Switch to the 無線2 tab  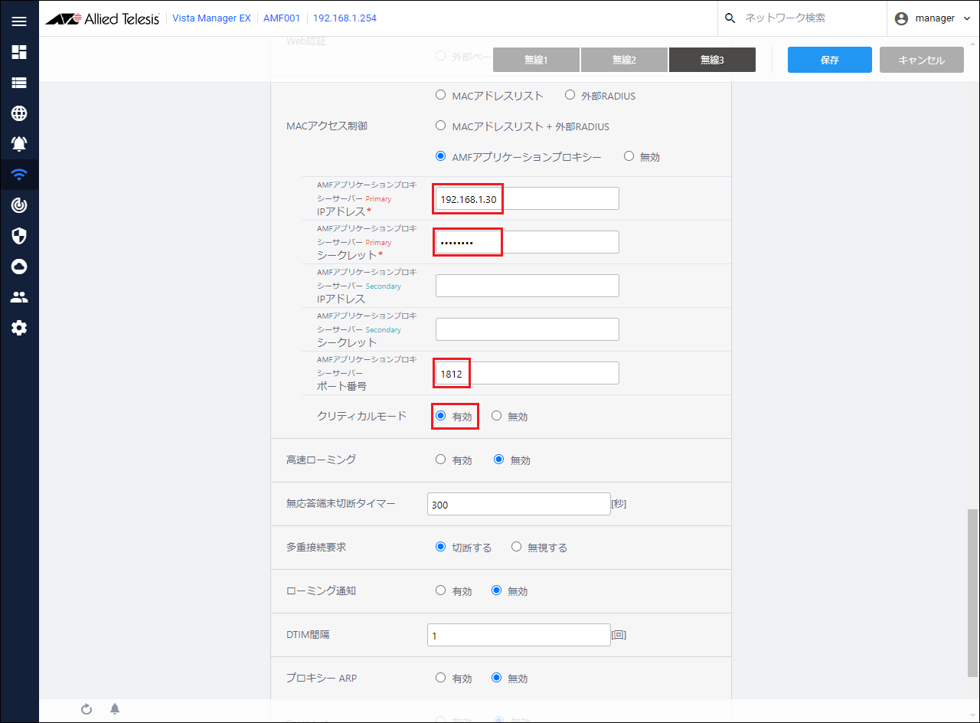(624, 60)
